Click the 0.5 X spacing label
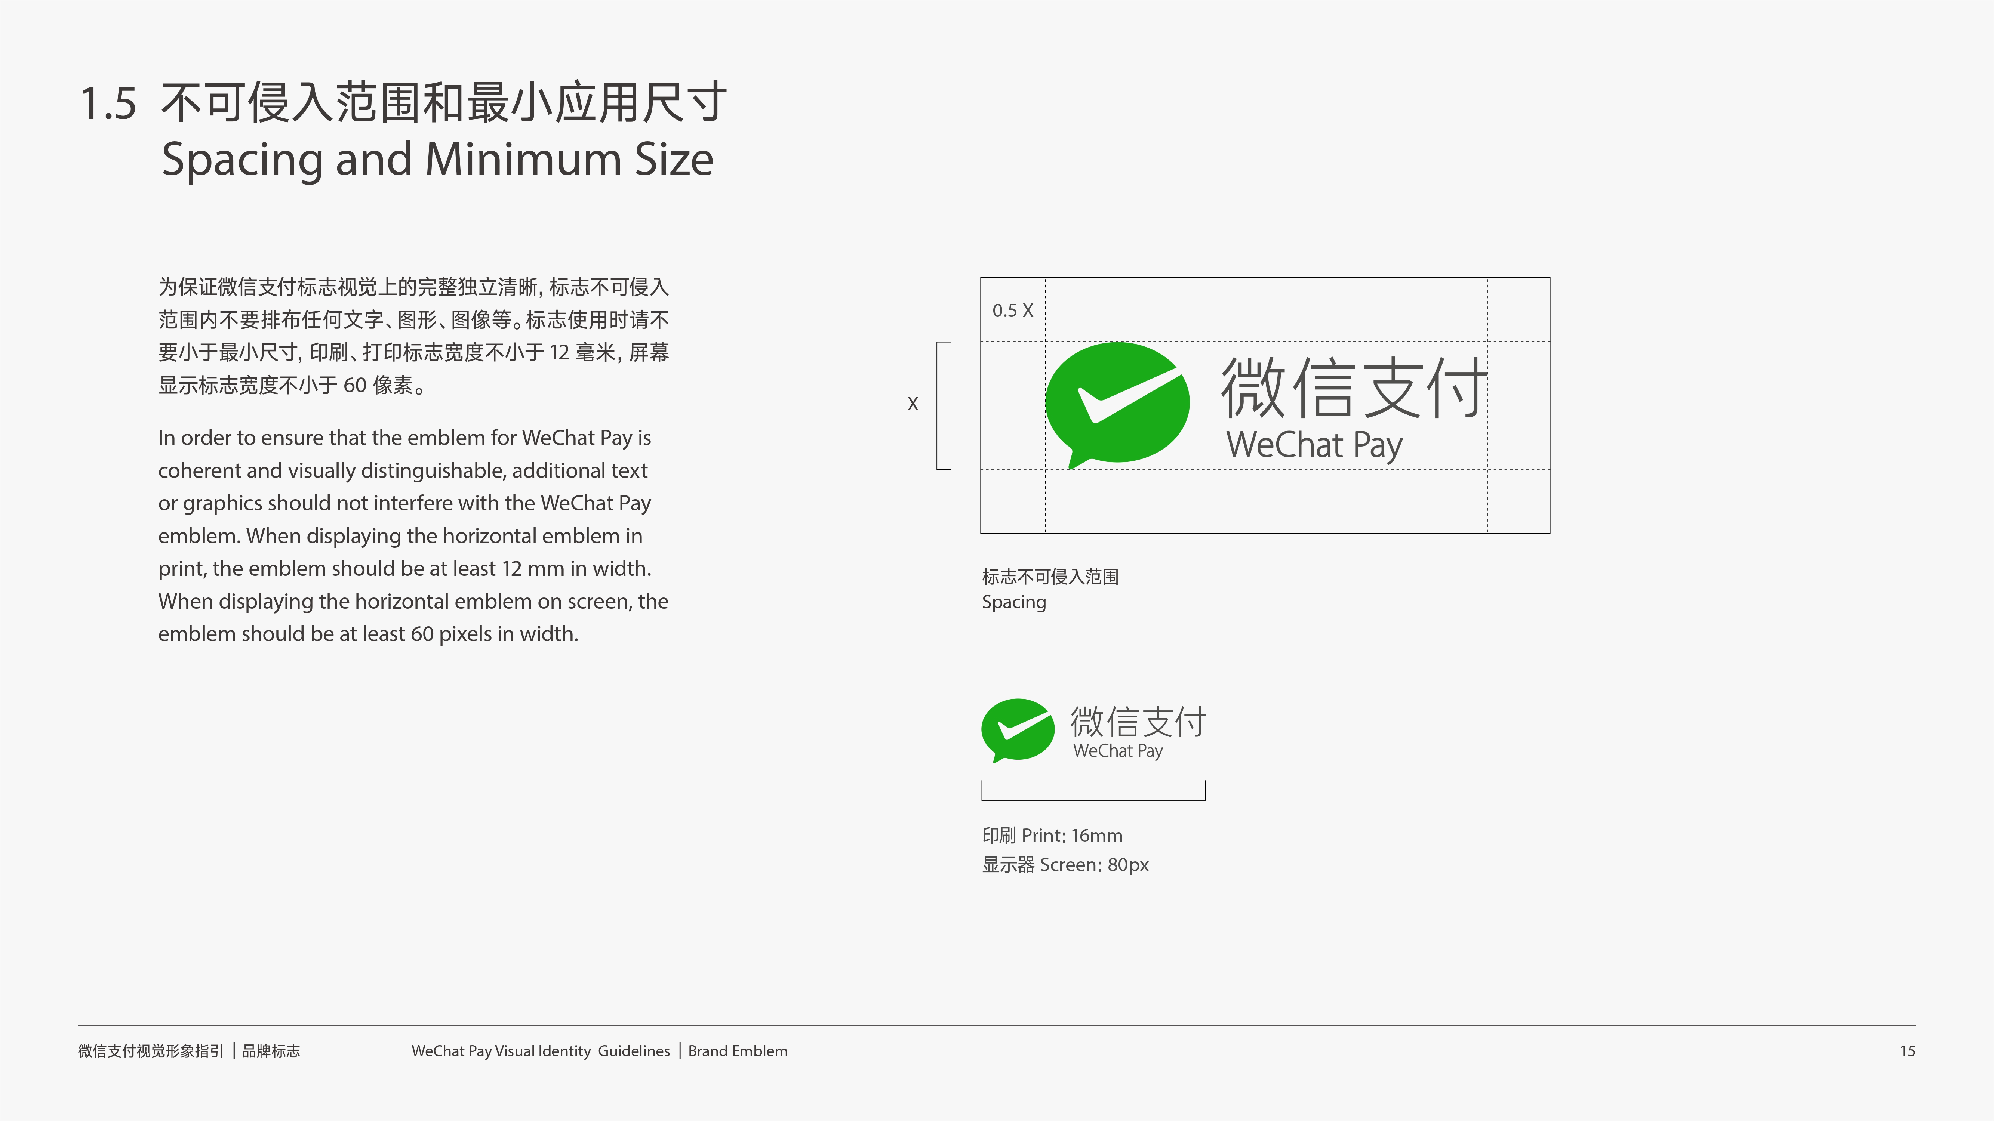Screen dimensions: 1994x1121 click(1012, 310)
